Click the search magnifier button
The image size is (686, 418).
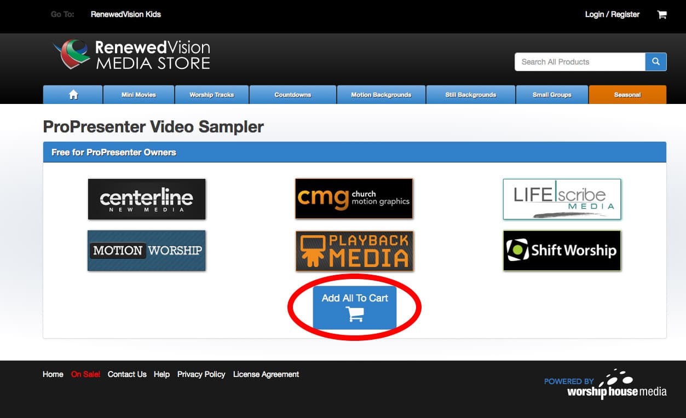(656, 62)
